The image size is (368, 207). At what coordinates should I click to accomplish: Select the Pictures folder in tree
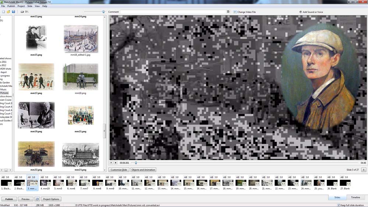[4, 93]
